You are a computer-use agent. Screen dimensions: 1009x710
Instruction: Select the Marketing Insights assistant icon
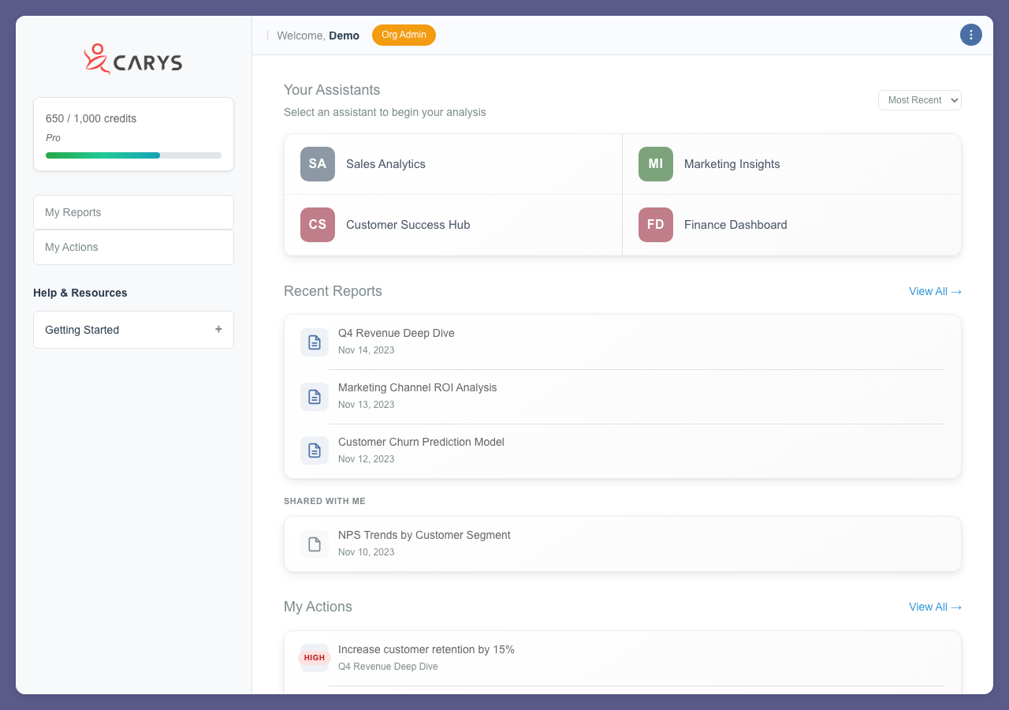(x=655, y=163)
